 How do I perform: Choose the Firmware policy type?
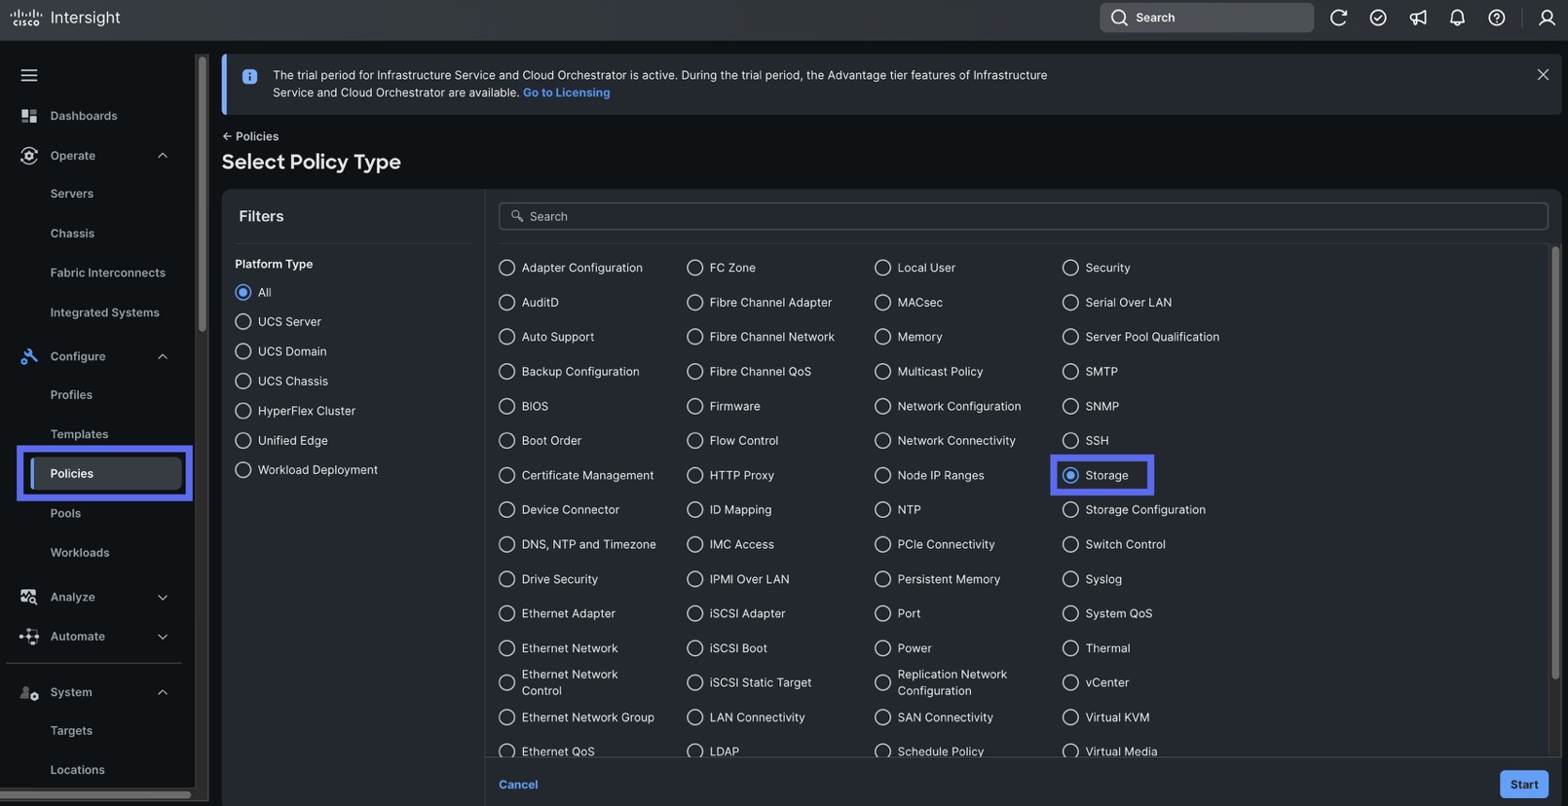pyautogui.click(x=694, y=406)
